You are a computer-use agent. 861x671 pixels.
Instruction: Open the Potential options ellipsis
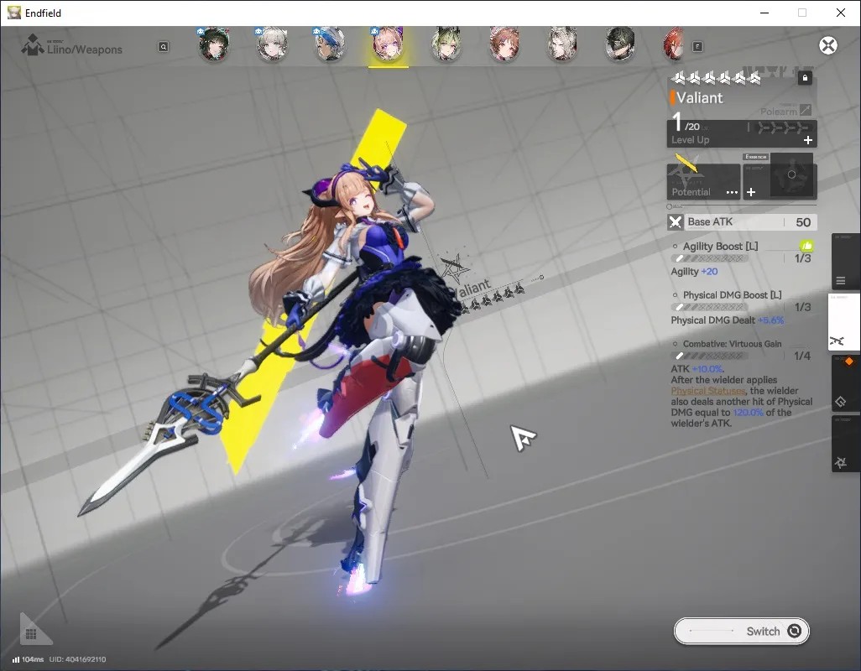pos(732,192)
